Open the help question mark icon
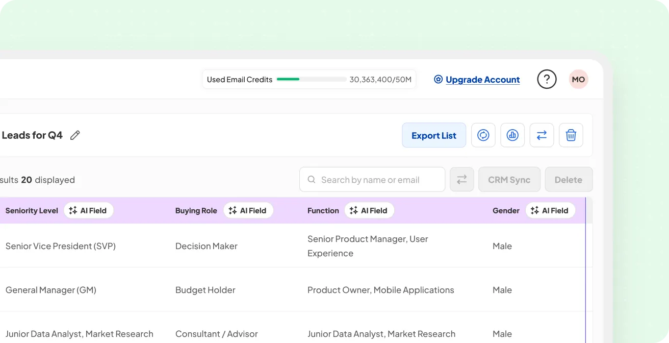Screen dimensions: 669x343 tap(547, 80)
